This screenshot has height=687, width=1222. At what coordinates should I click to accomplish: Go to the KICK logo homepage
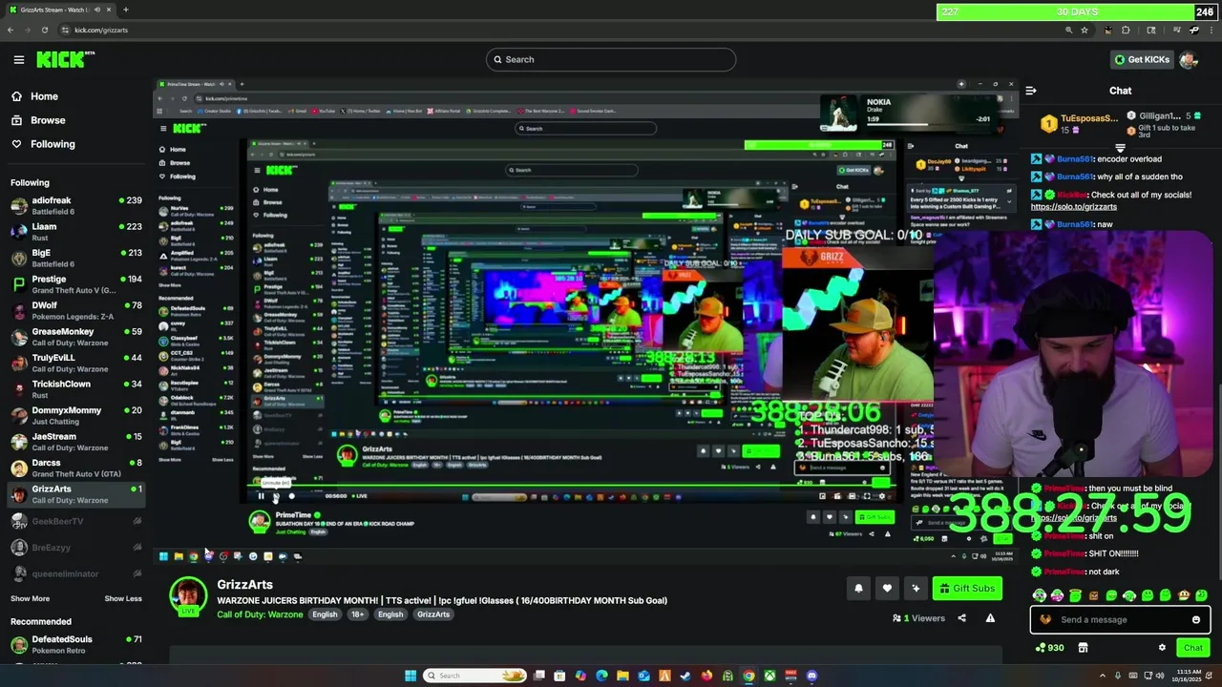65,59
